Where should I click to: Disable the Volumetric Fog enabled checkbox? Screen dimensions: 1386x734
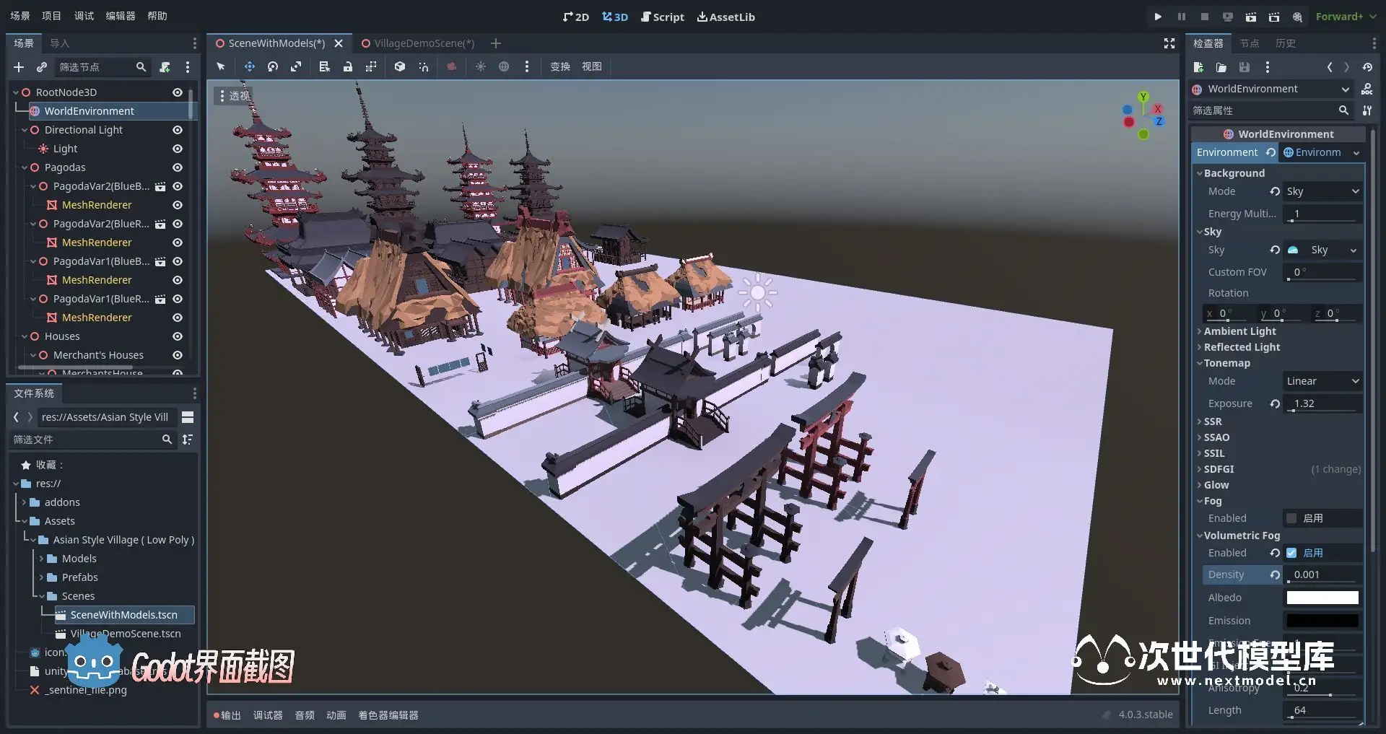click(x=1291, y=553)
